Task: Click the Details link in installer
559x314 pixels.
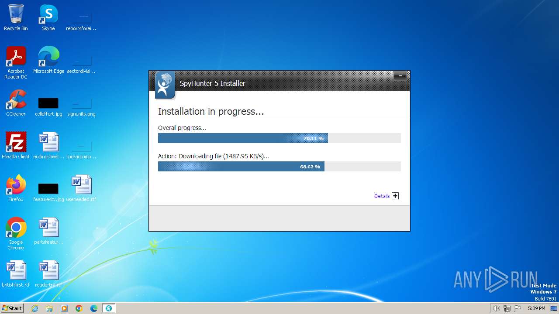Action: point(382,196)
